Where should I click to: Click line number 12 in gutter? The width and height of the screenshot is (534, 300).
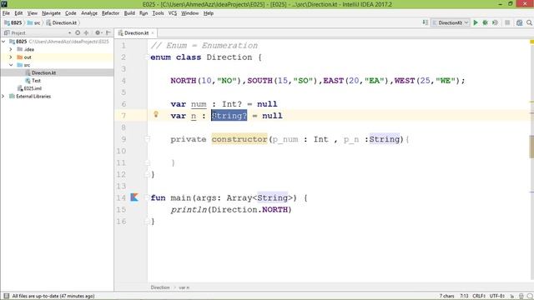pos(121,174)
